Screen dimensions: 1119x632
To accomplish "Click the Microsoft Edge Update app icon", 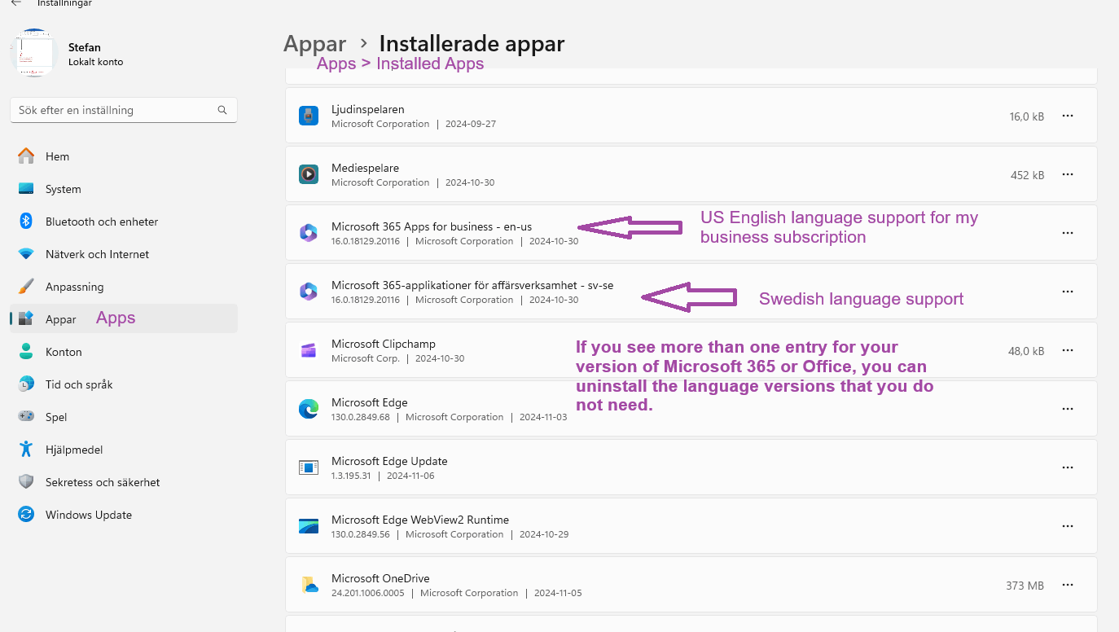I will [309, 467].
